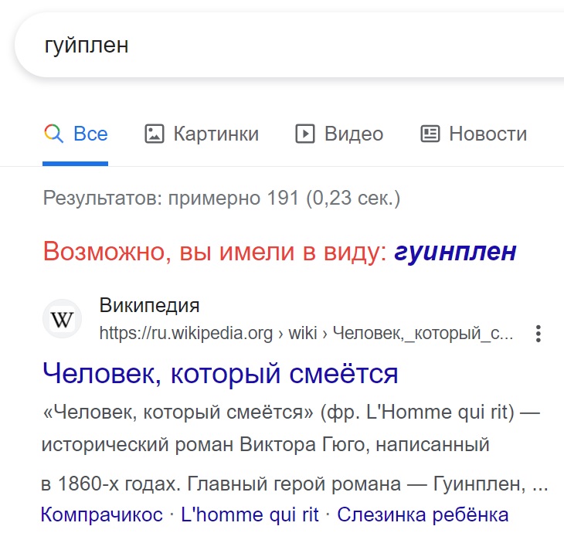Click the search box containing гуйплен
Screen dimensions: 564x533
[289, 45]
